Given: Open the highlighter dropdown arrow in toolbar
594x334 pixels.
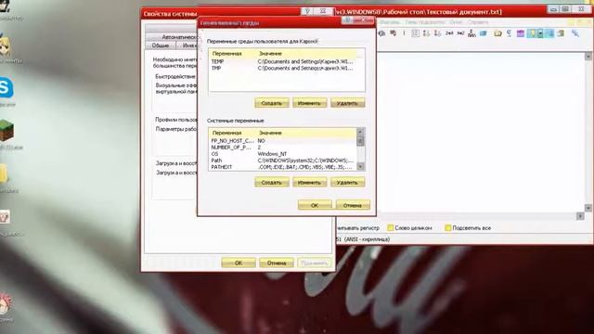Looking at the screenshot, I should (x=540, y=33).
